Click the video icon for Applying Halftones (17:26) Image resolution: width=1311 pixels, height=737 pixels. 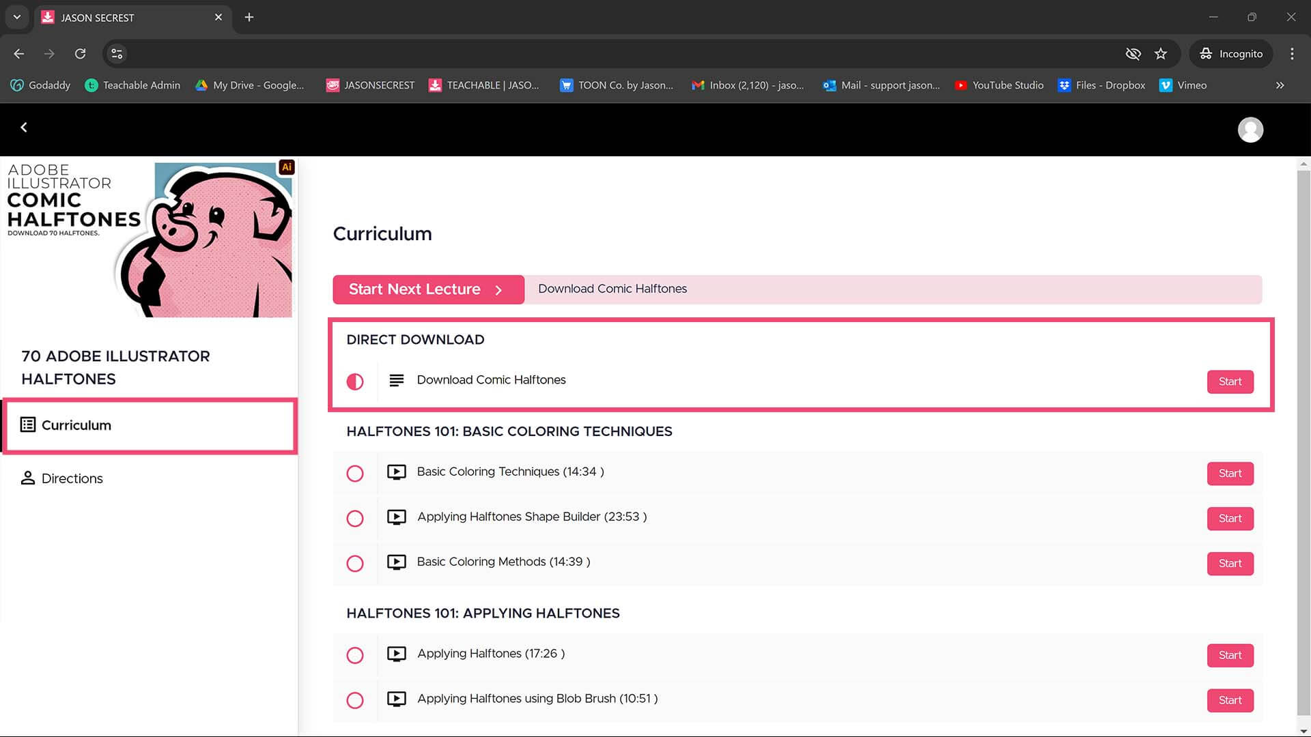(396, 654)
